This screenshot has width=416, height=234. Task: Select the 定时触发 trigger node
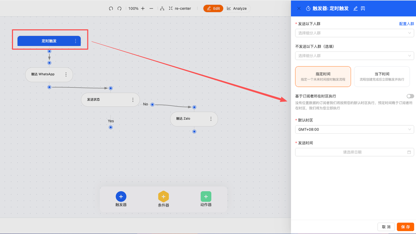[49, 41]
